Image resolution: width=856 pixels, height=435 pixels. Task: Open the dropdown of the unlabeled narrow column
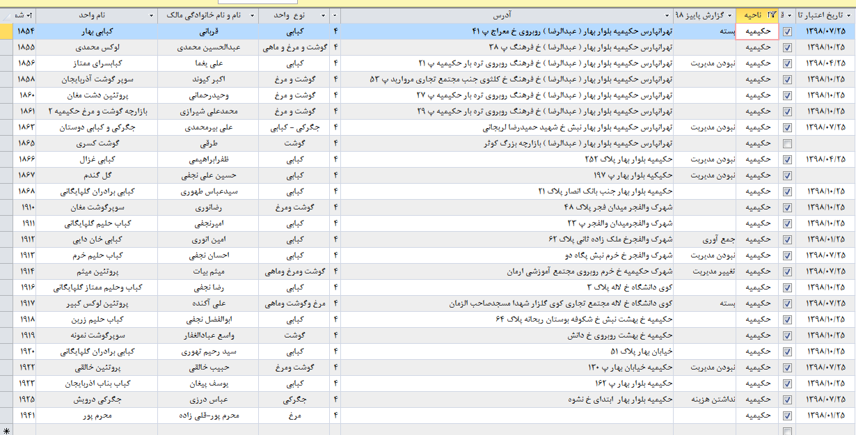pos(335,15)
